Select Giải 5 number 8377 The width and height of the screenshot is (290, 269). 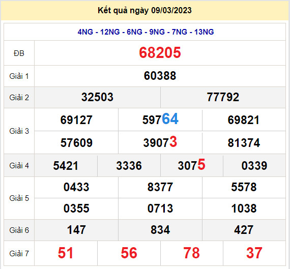pos(160,187)
